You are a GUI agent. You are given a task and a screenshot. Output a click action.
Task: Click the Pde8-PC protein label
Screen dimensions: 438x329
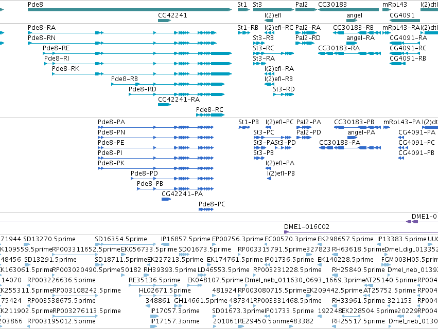coord(212,205)
